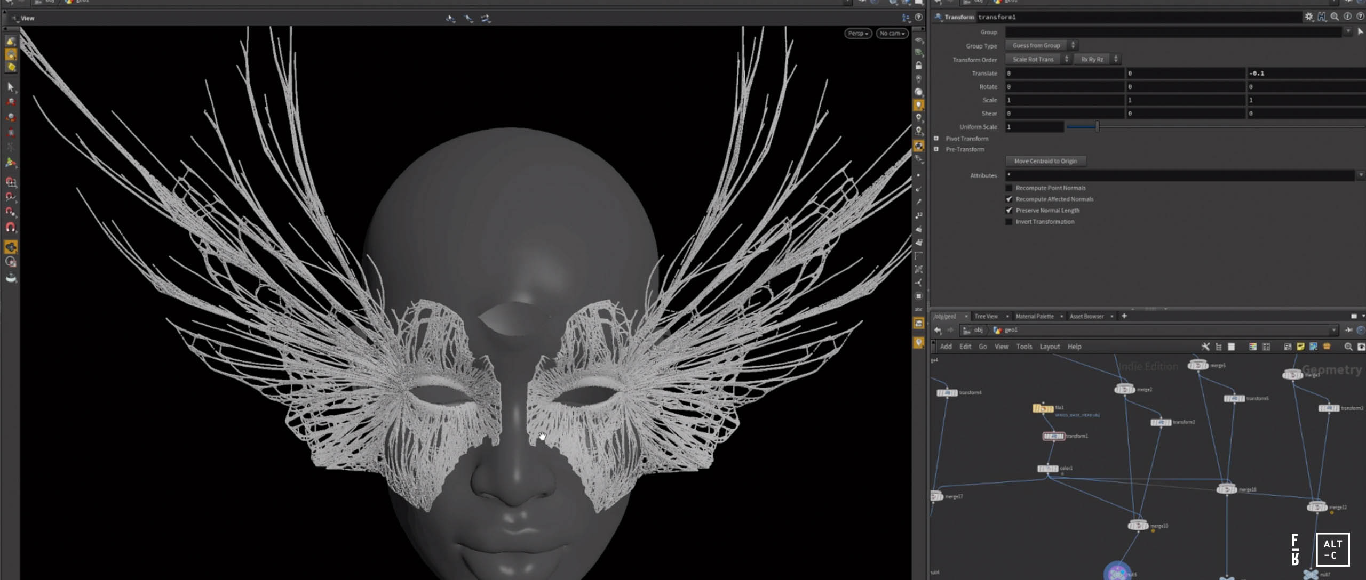Open parameter gear settings menu
This screenshot has width=1366, height=580.
coord(1309,17)
